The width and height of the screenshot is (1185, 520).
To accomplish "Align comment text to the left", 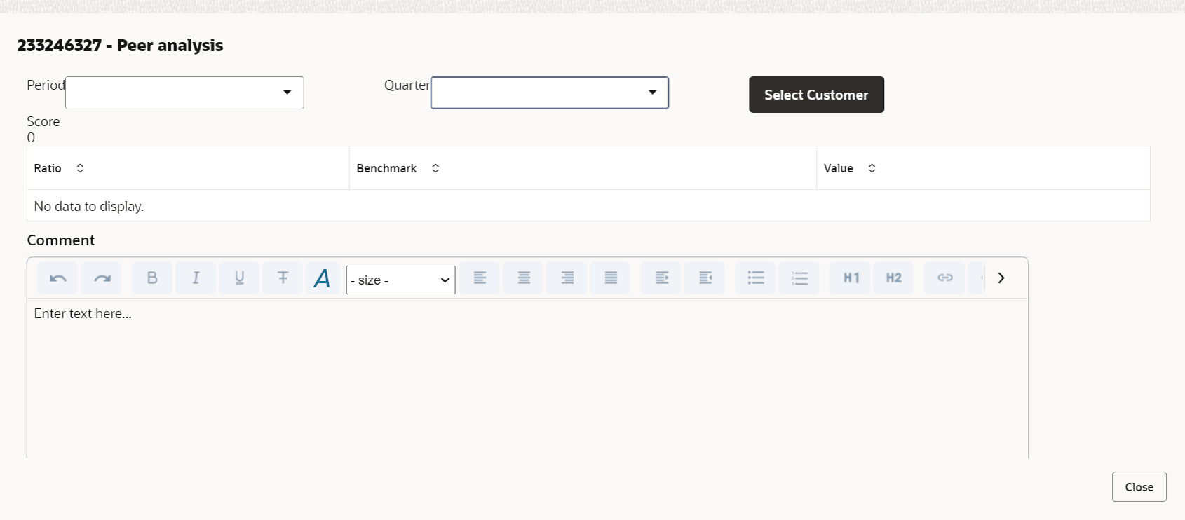I will point(480,278).
